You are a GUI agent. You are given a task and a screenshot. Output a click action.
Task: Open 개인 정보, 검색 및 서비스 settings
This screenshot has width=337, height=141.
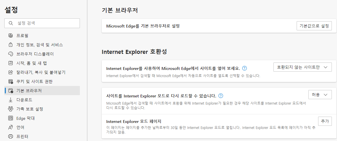pyautogui.click(x=42, y=45)
